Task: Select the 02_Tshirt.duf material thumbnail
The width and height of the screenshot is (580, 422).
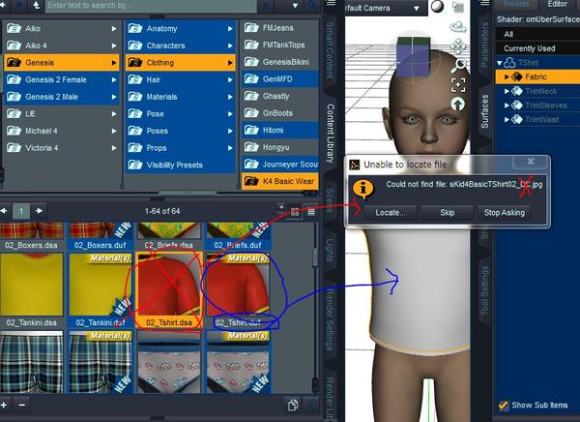Action: coord(239,286)
